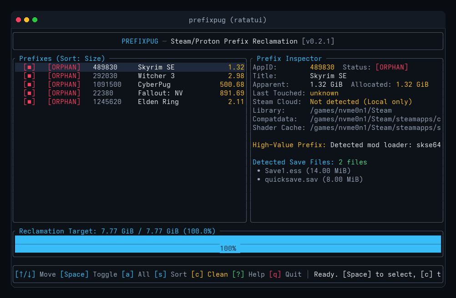Click the Detected Save Files heading

pos(293,162)
